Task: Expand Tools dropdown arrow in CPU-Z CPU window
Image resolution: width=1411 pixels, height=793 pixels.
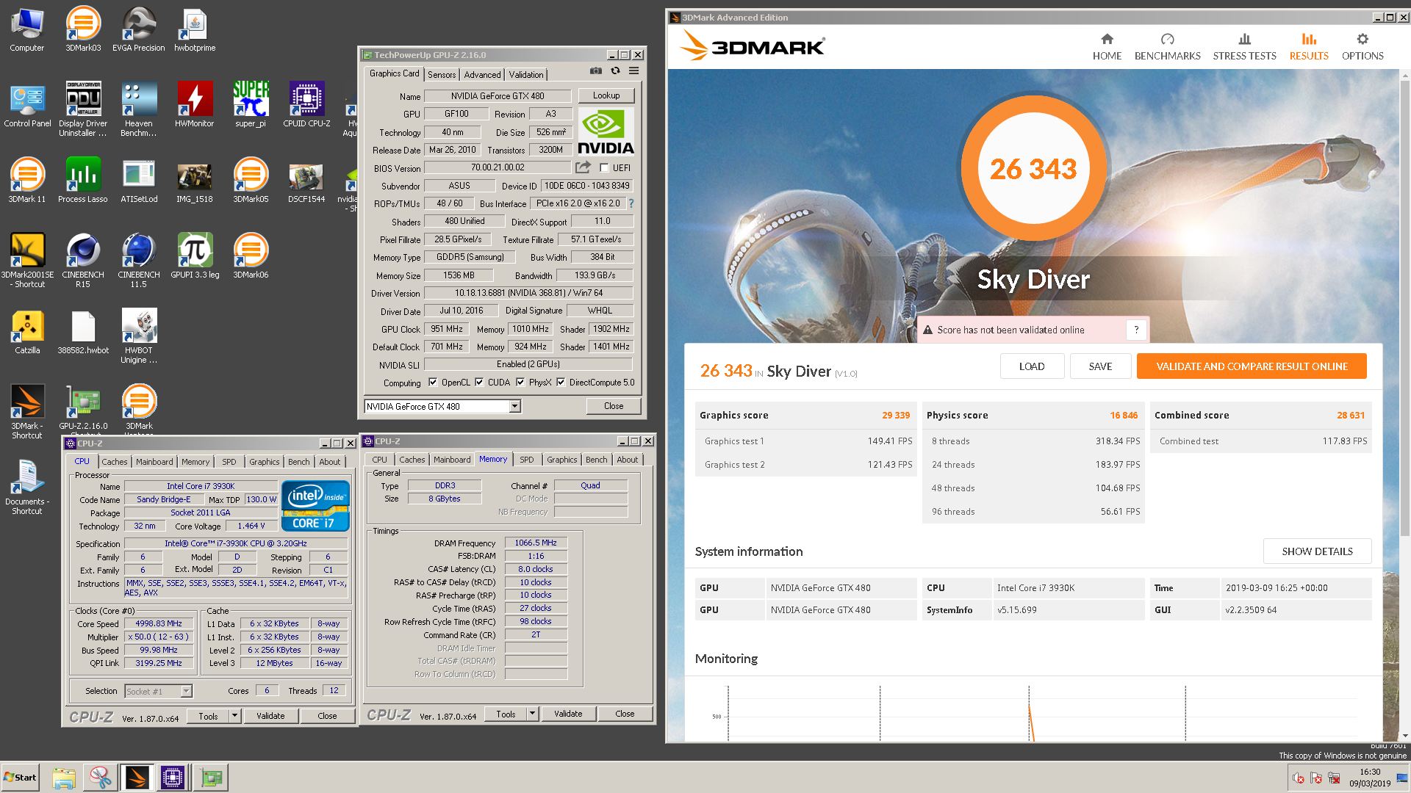Action: (234, 716)
